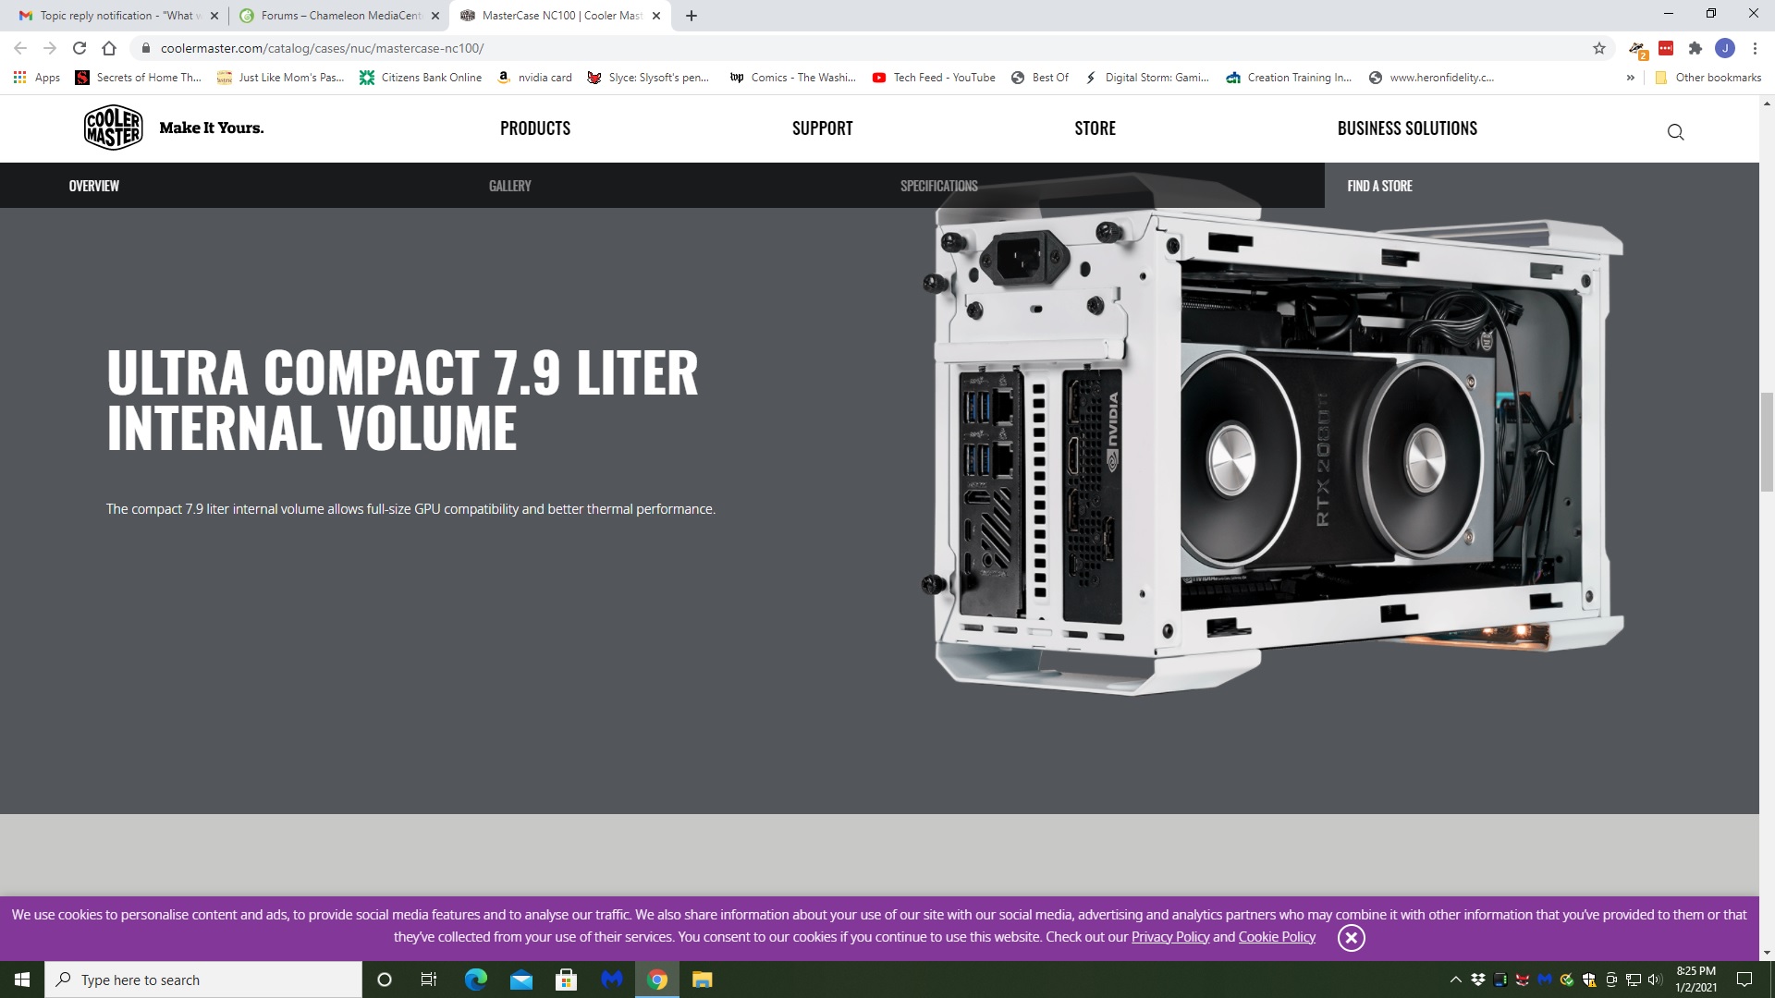The width and height of the screenshot is (1775, 998).
Task: Open Task View in the taskbar
Action: click(x=429, y=980)
